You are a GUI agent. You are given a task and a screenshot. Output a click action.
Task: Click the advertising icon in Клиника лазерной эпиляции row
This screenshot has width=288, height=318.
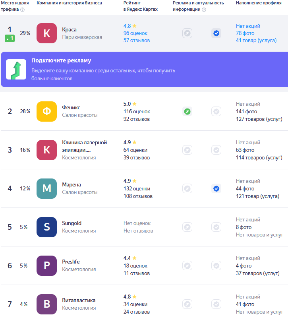(187, 150)
